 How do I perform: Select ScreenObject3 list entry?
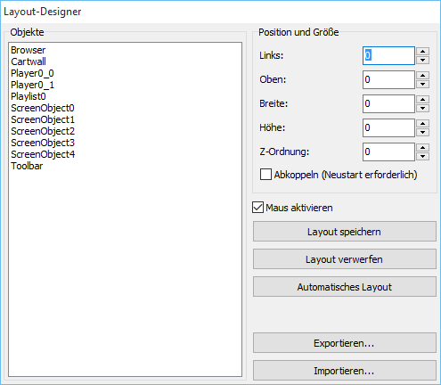tap(43, 143)
